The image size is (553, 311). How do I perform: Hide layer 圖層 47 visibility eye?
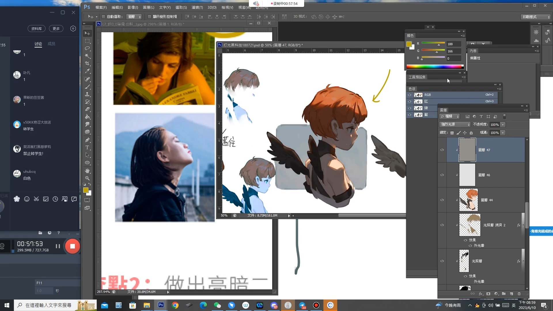(x=442, y=150)
